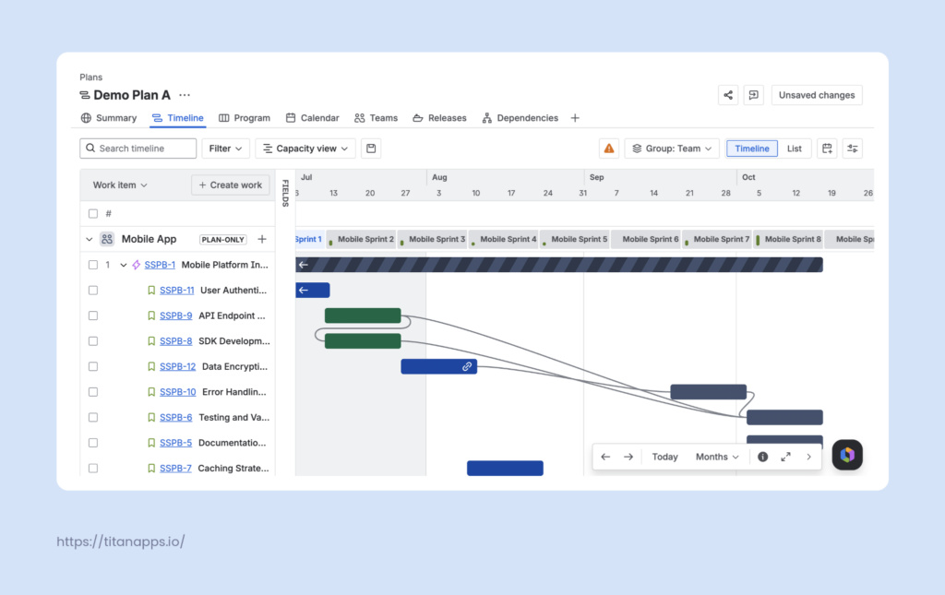Click the give feedback icon beside share

[753, 95]
